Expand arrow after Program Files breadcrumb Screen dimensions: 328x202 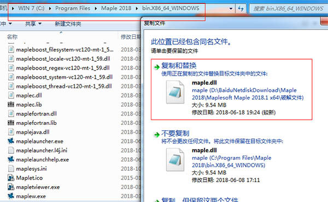point(96,8)
